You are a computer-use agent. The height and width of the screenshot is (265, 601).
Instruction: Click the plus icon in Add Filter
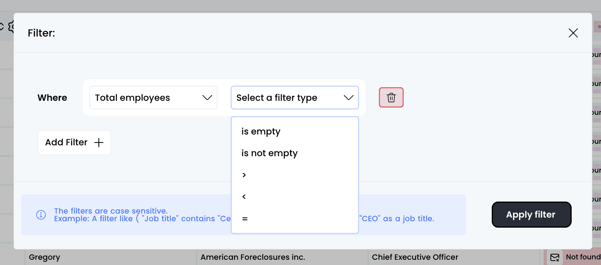[98, 143]
